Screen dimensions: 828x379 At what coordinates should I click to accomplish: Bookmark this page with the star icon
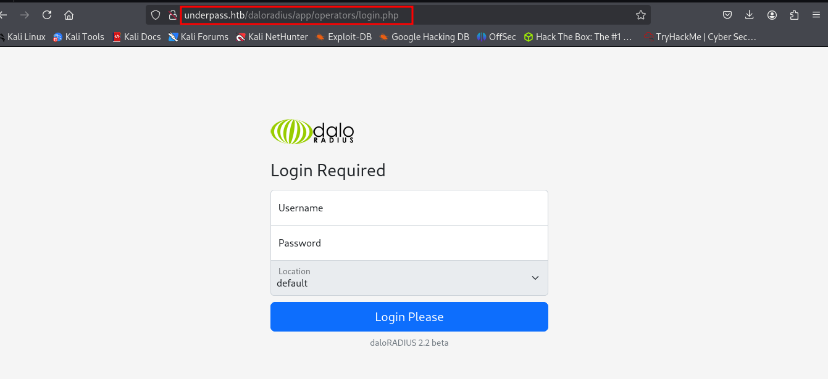[x=641, y=14]
